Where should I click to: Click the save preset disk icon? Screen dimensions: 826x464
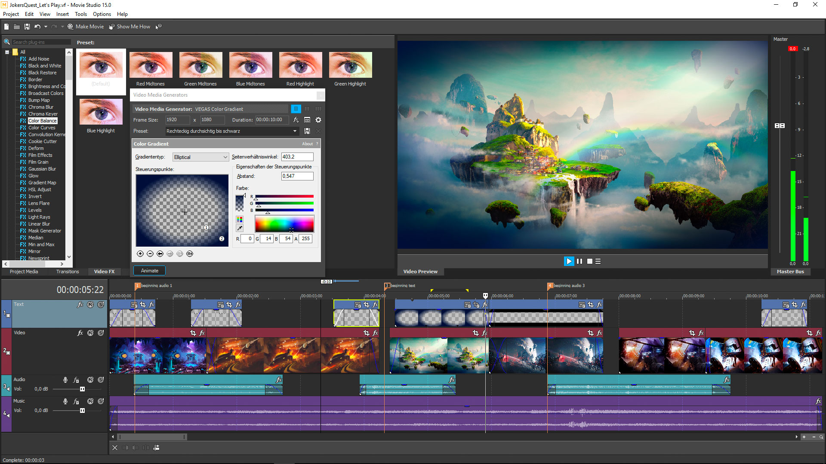click(307, 131)
